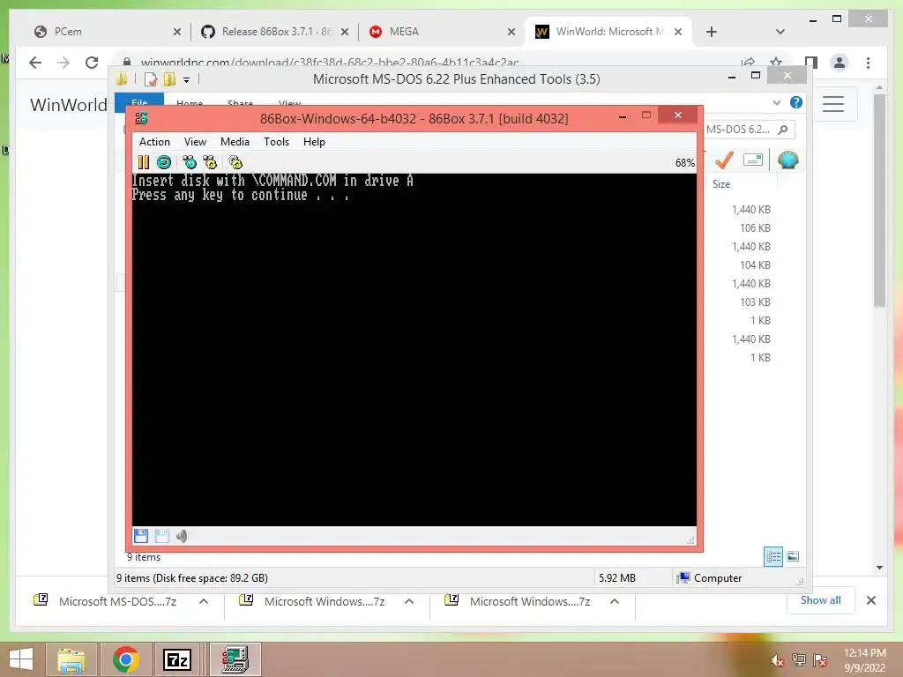Click the Size column header
Viewport: 903px width, 677px height.
point(721,184)
